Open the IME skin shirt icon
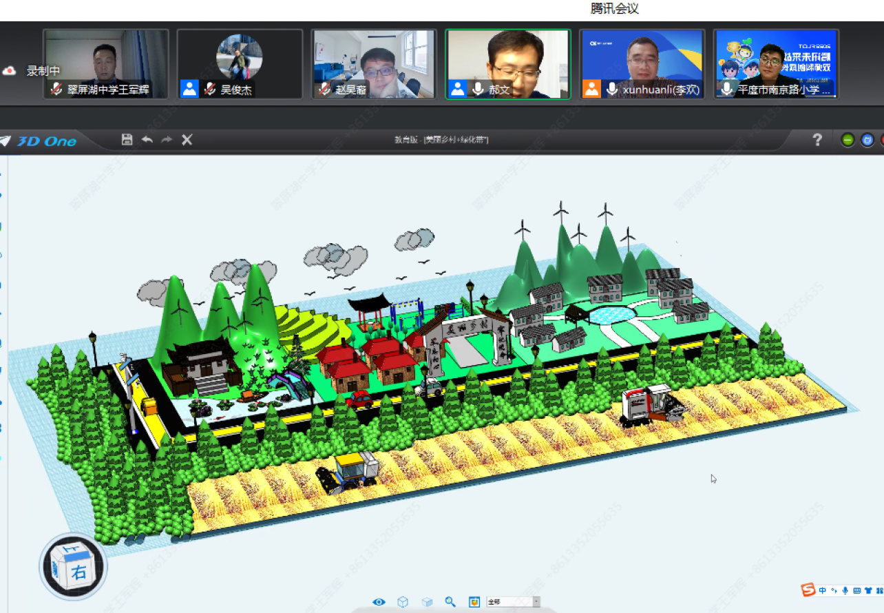 [868, 590]
